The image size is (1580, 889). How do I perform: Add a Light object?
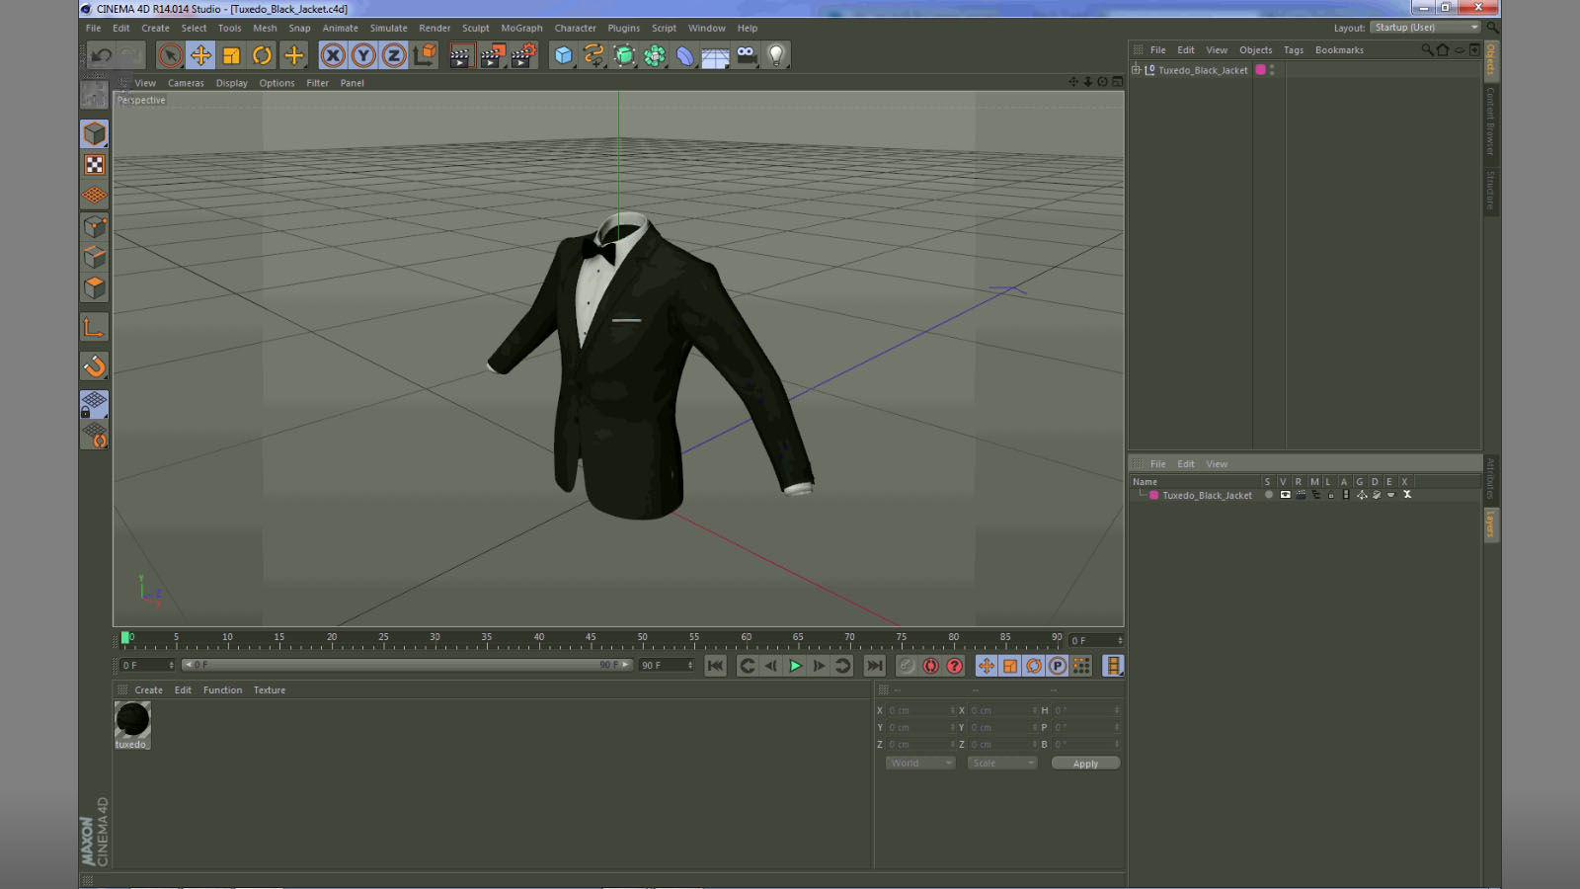tap(777, 55)
